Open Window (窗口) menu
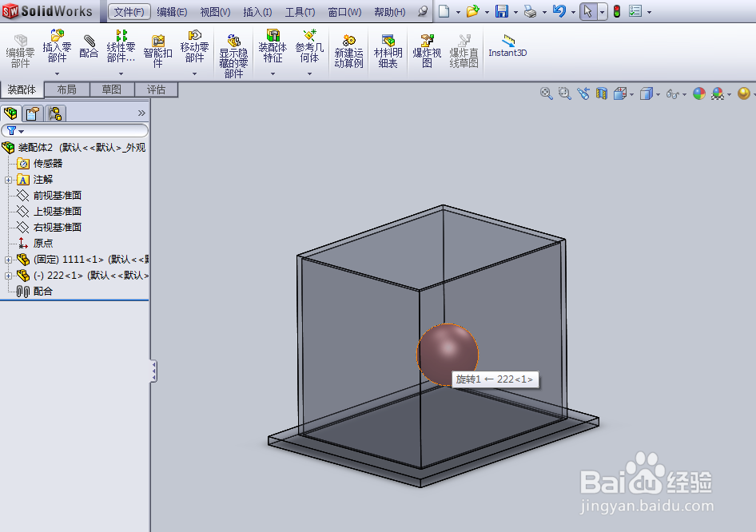Image resolution: width=756 pixels, height=532 pixels. point(344,11)
